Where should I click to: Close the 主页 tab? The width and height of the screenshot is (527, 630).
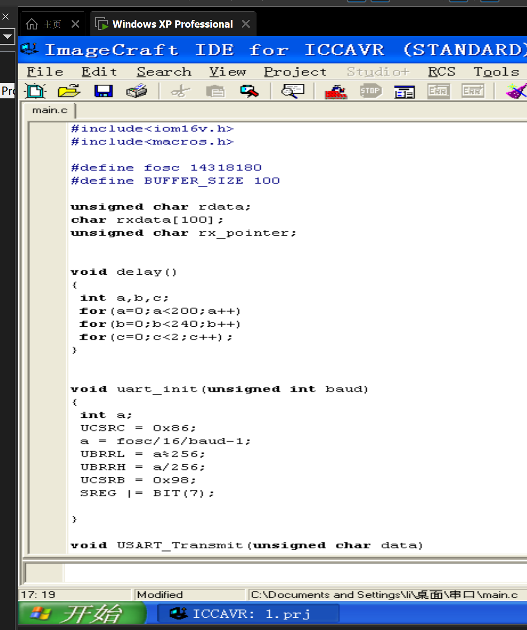(x=76, y=24)
